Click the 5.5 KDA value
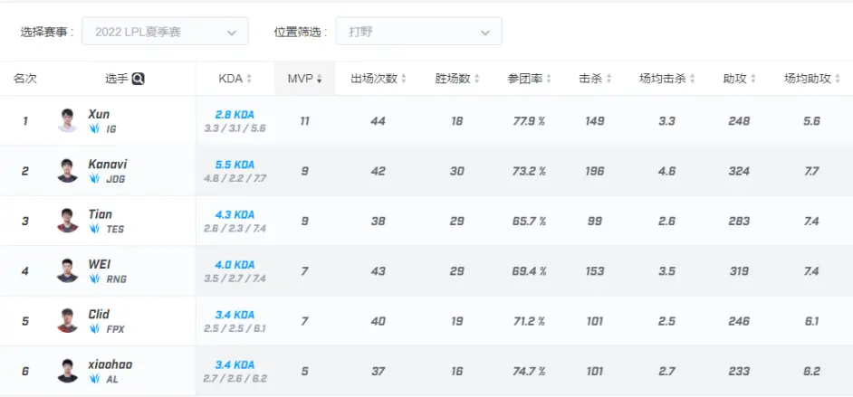 (x=235, y=165)
